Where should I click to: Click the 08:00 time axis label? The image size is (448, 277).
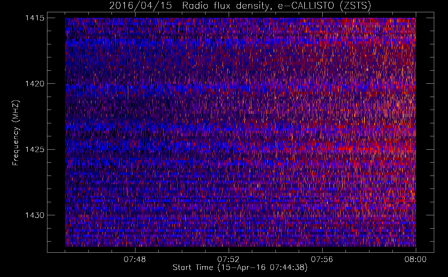pyautogui.click(x=416, y=260)
